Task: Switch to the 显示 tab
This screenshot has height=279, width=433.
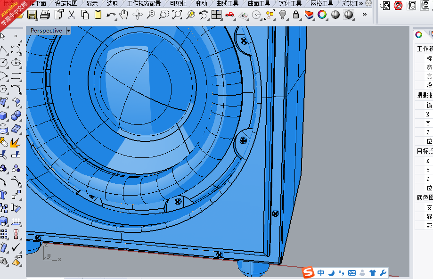Action: click(x=92, y=4)
